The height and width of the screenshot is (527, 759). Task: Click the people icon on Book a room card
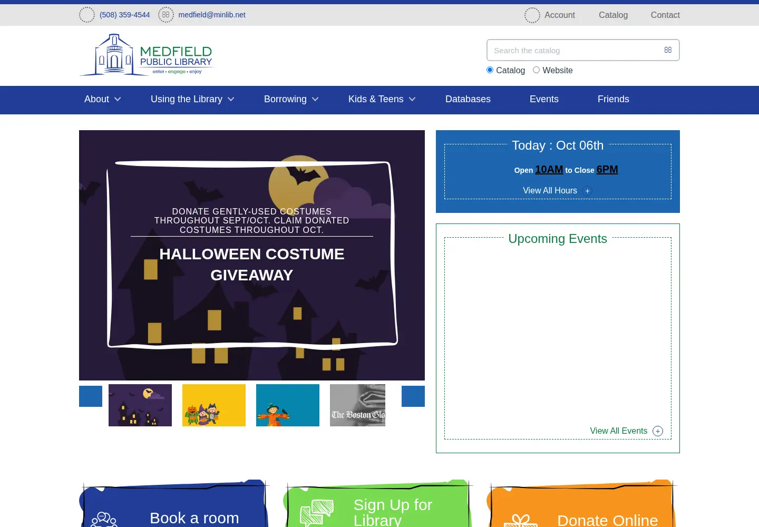(x=104, y=520)
